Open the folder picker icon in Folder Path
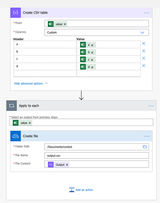160x203 pixels. tap(145, 147)
